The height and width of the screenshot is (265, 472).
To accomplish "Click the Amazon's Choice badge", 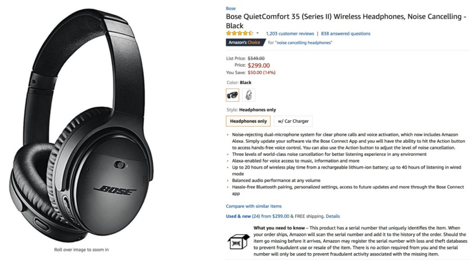I will pos(245,43).
